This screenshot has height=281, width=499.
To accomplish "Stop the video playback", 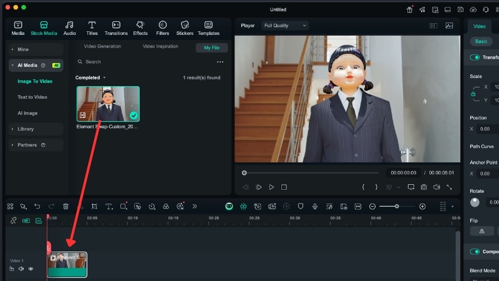I will (284, 187).
